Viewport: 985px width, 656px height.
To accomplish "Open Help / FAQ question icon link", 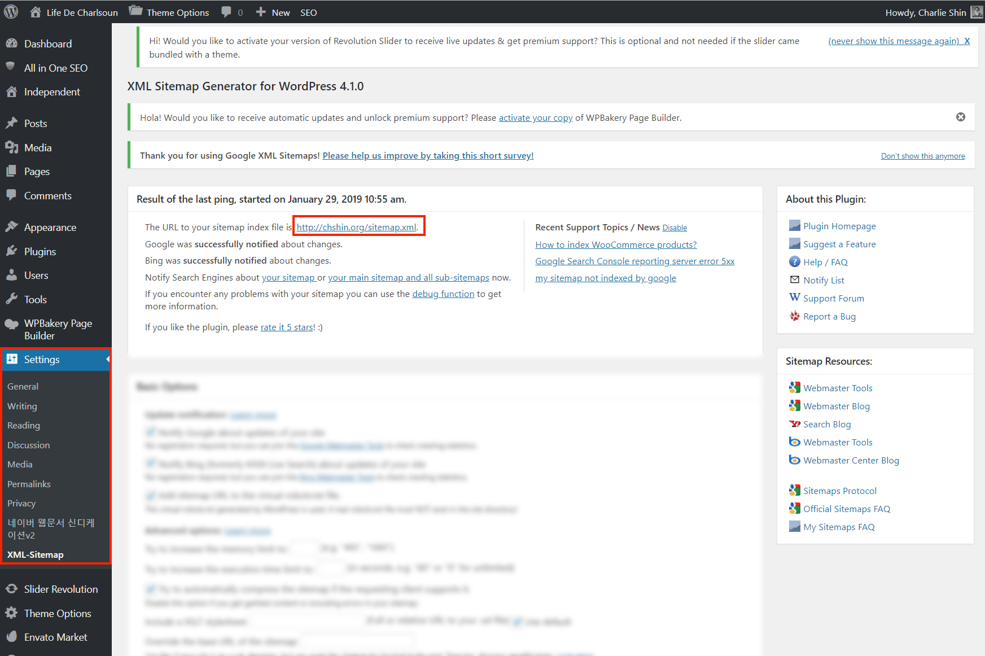I will pos(794,261).
